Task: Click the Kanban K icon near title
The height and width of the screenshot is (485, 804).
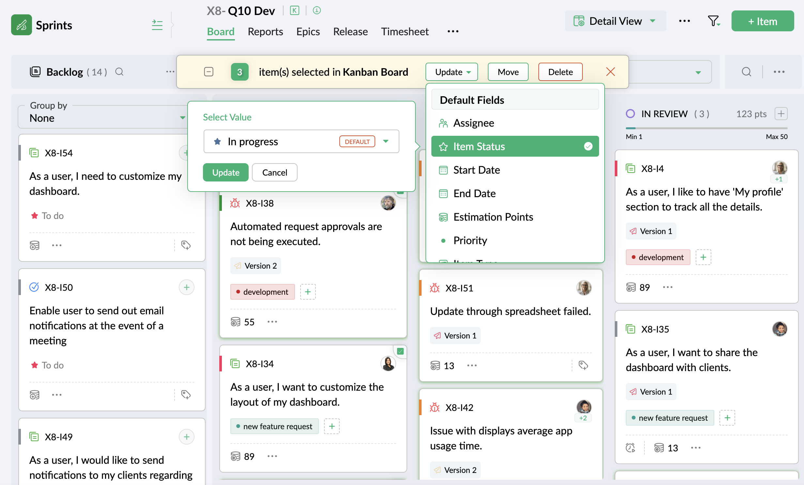Action: point(294,10)
